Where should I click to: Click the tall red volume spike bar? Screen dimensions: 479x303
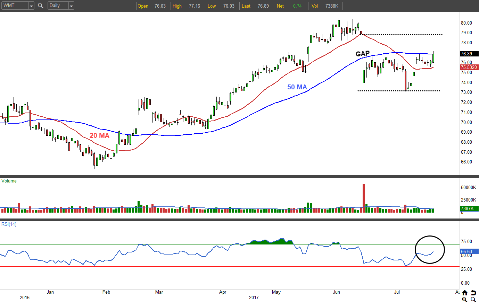coord(364,197)
